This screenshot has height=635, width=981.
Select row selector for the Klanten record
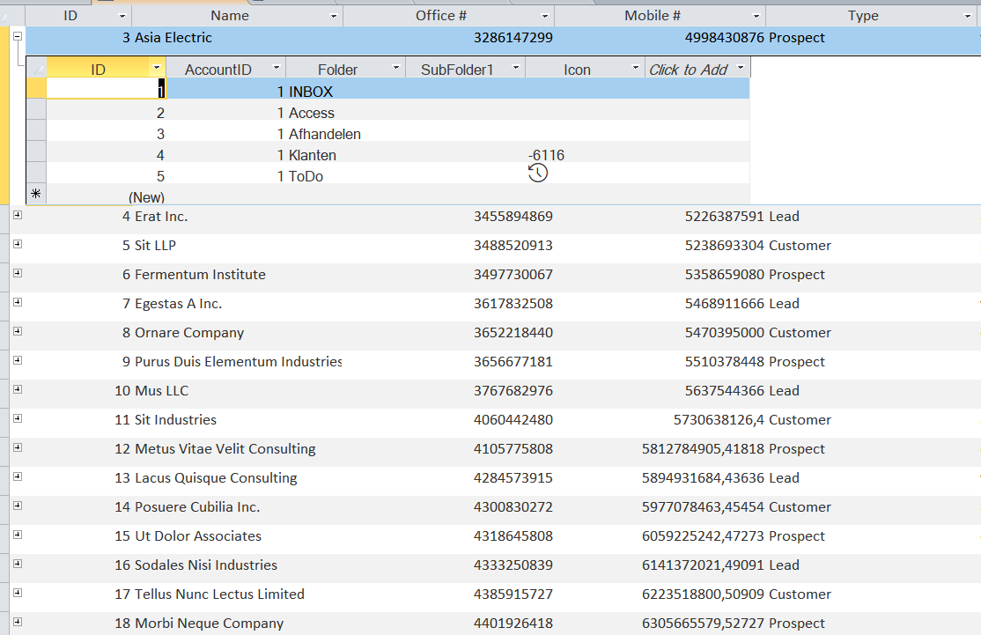tap(36, 151)
